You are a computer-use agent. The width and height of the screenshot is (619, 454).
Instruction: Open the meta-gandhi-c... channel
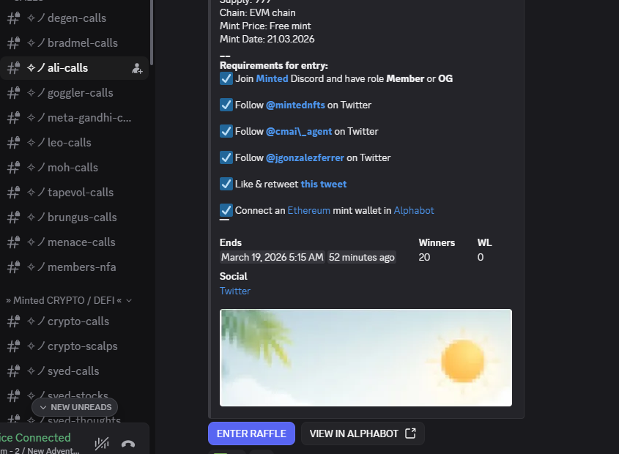pos(74,118)
